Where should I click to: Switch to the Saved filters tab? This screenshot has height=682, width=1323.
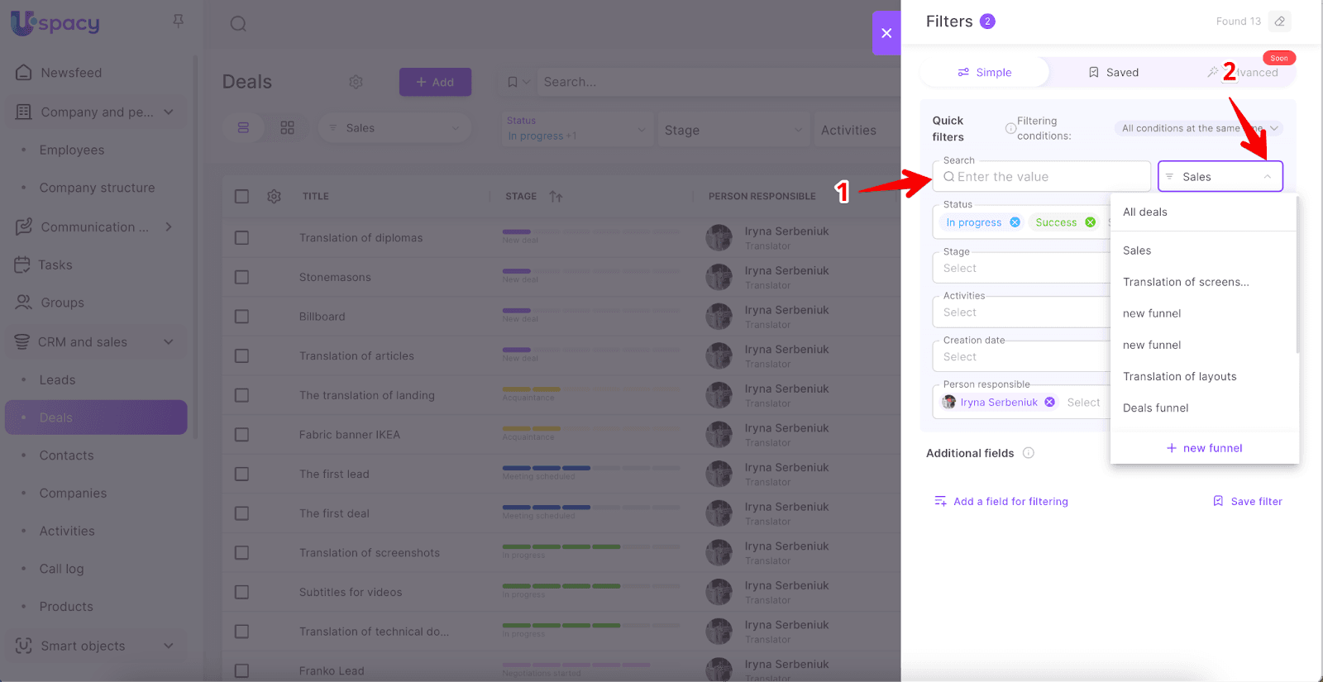point(1113,73)
